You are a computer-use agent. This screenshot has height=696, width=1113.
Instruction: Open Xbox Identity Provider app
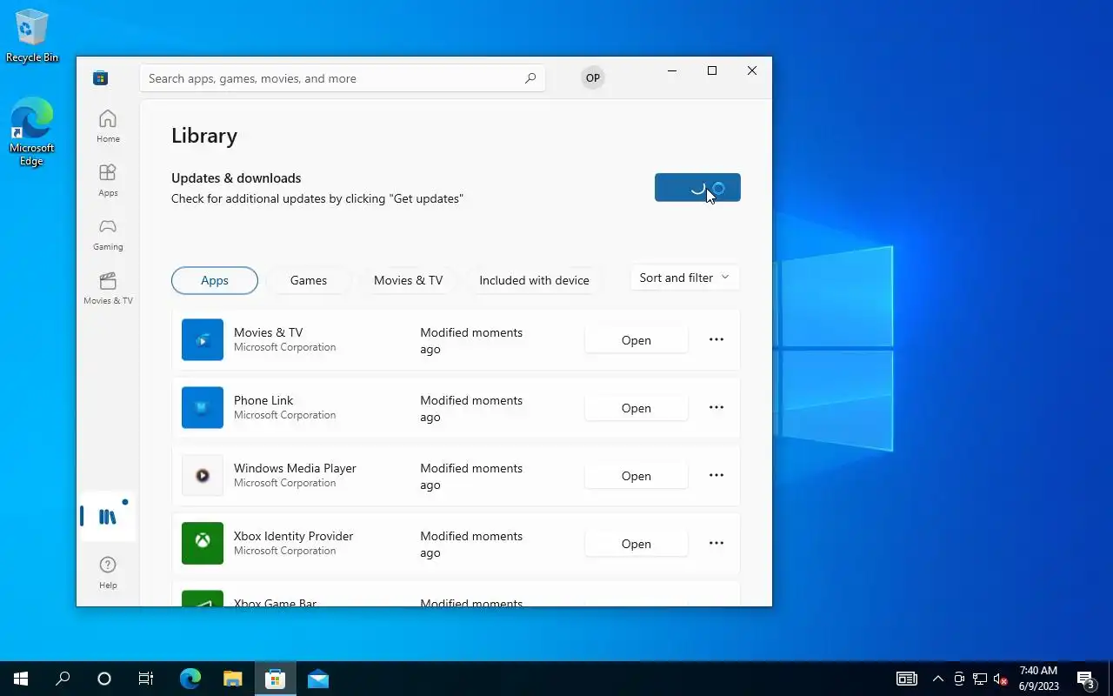coord(636,544)
